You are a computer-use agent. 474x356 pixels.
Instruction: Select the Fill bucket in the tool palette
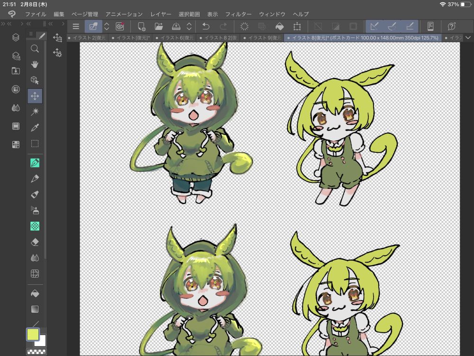click(35, 293)
